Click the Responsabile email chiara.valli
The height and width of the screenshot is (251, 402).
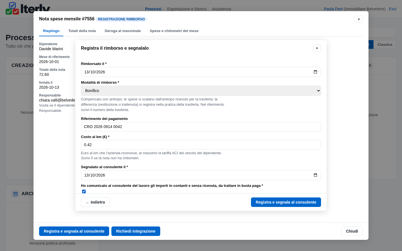coord(57,100)
